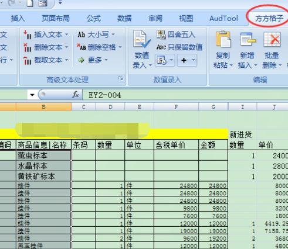Expand dropdown next to plus sign
The image size is (288, 249).
194,60
